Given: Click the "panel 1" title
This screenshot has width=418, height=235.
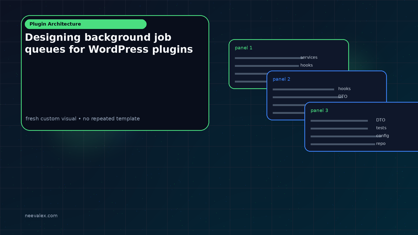Looking at the screenshot, I should click(x=243, y=48).
